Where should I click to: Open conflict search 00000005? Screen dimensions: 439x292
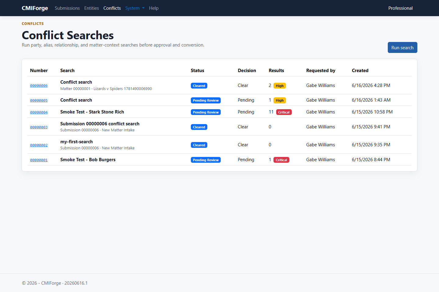[x=39, y=100]
